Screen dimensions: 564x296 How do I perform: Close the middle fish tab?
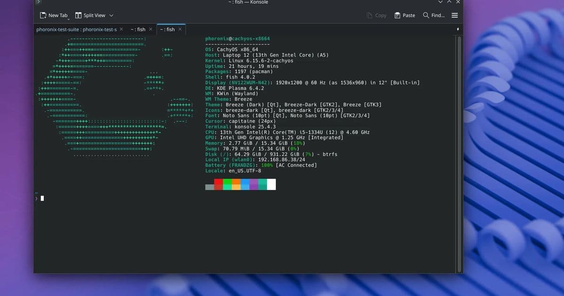150,29
